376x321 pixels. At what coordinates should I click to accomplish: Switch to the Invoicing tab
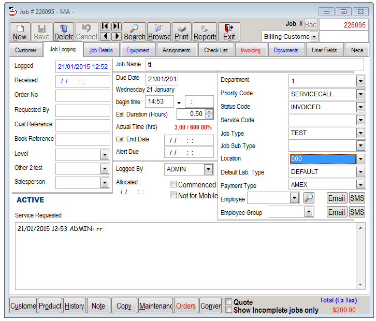pos(251,50)
